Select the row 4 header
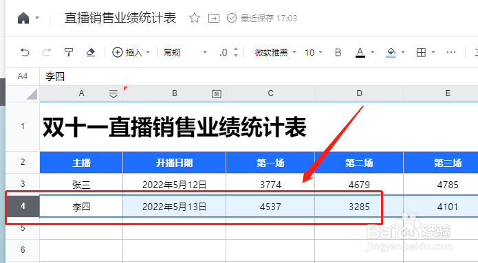 point(23,206)
